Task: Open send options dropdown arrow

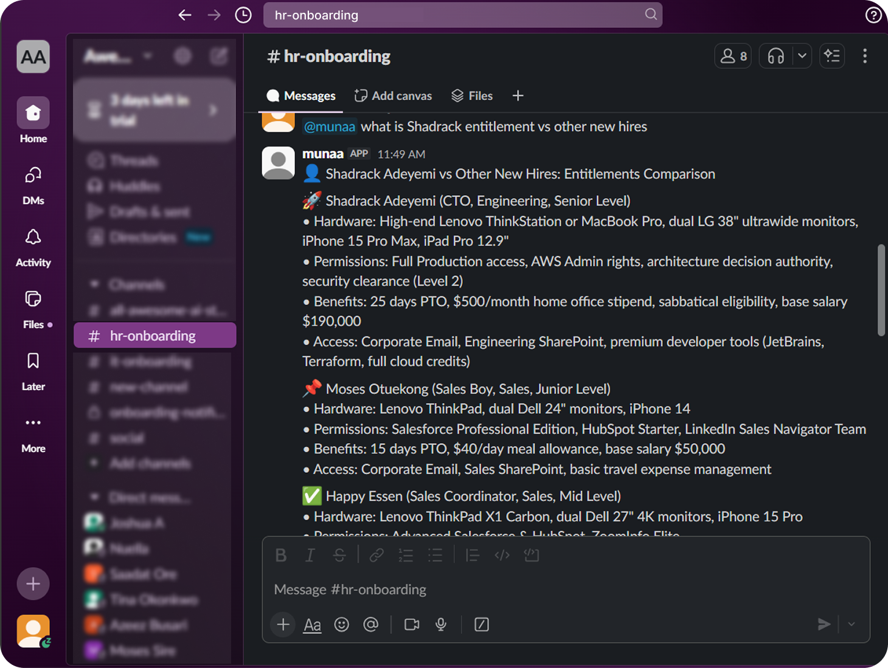Action: click(852, 624)
